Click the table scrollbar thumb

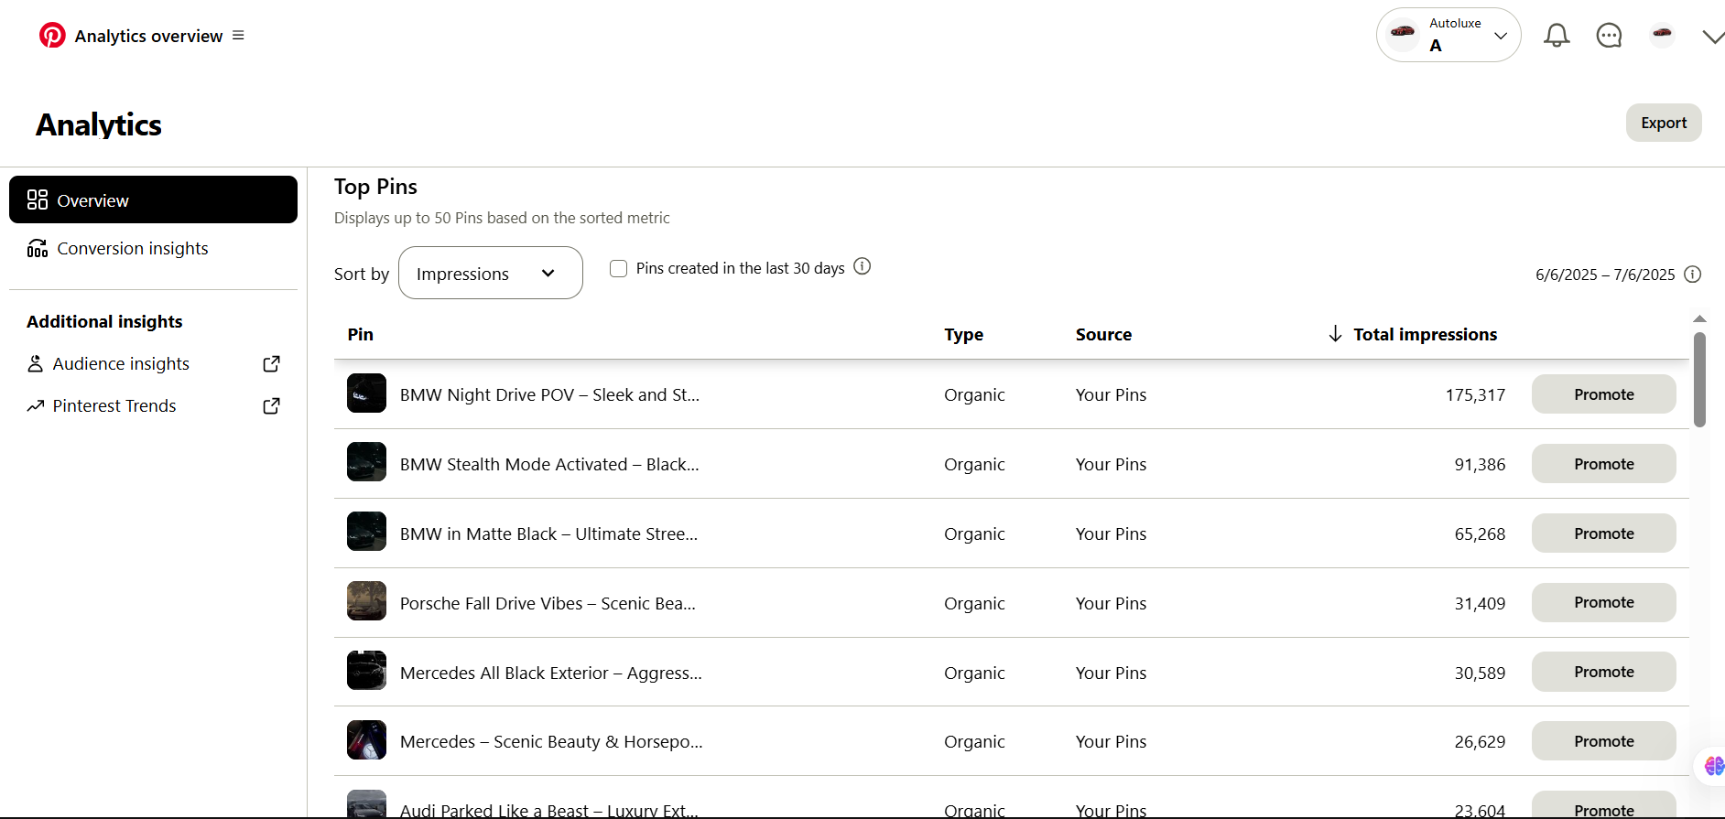tap(1699, 379)
